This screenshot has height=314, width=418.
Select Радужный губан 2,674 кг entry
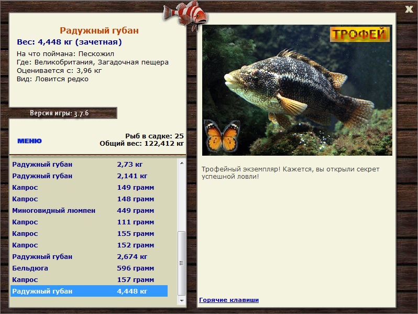(89, 257)
